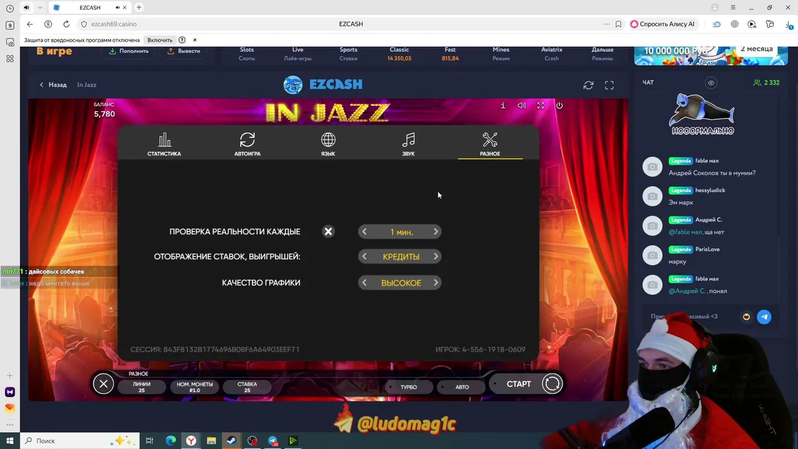
Task: Lower graphics quality with left arrow
Action: click(x=365, y=282)
